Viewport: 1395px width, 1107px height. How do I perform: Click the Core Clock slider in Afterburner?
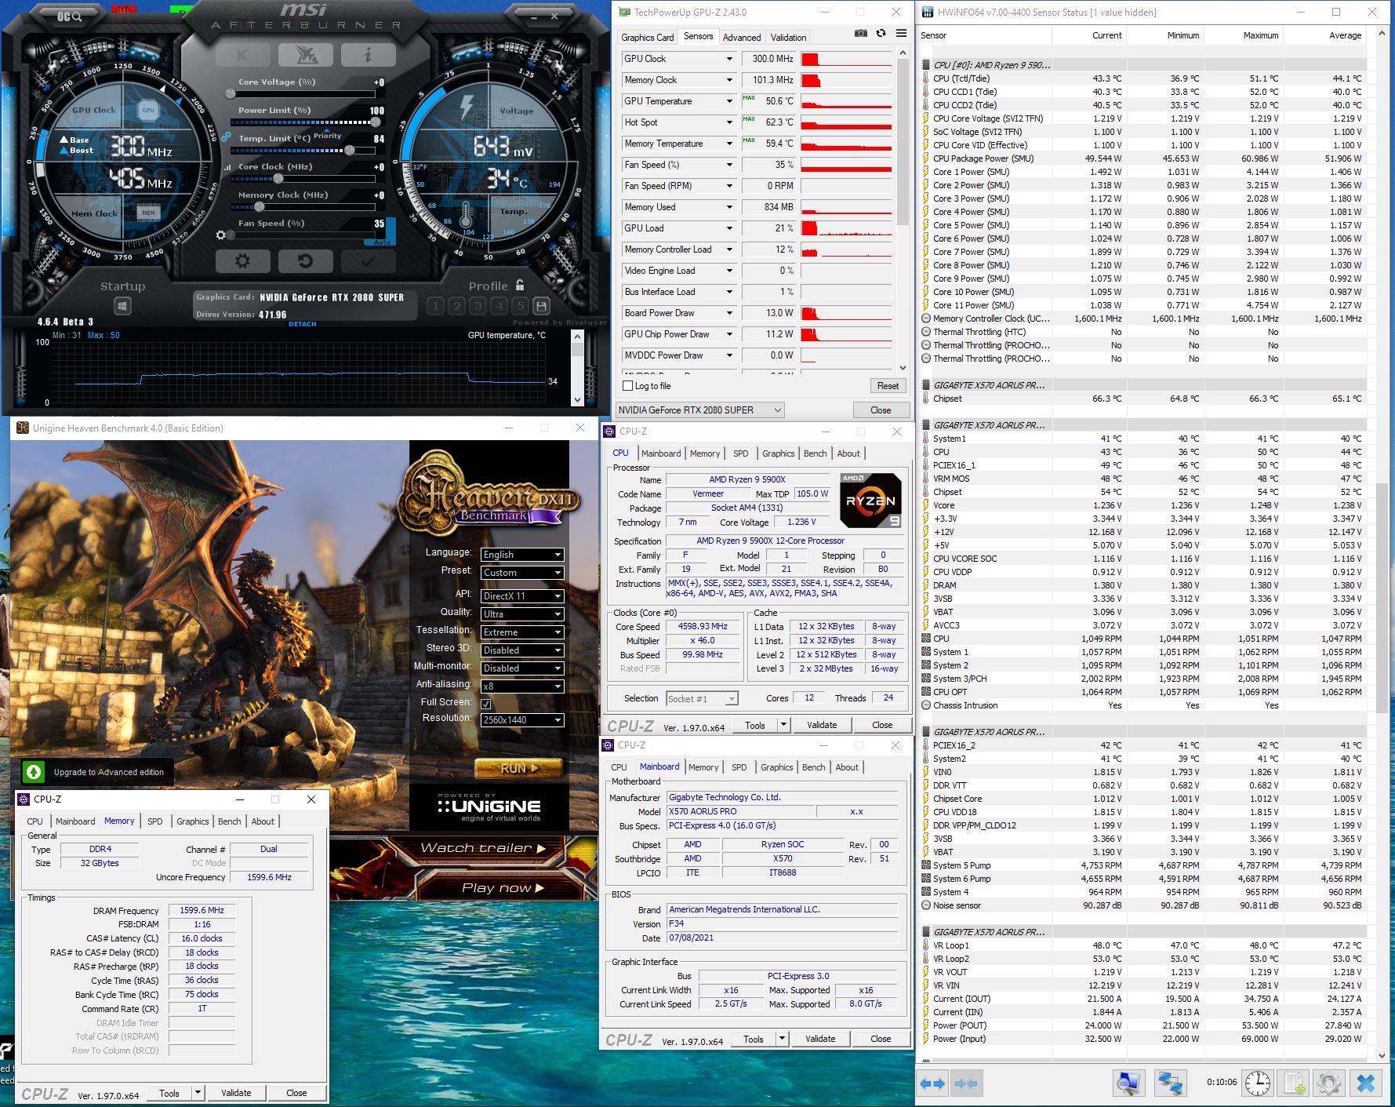pos(303,179)
